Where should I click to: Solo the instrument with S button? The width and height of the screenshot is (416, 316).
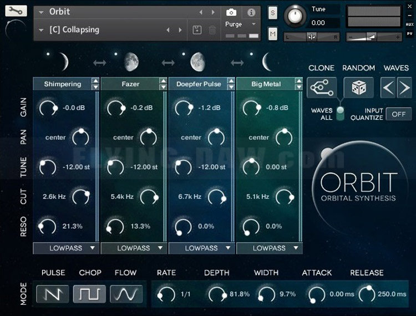pyautogui.click(x=273, y=13)
